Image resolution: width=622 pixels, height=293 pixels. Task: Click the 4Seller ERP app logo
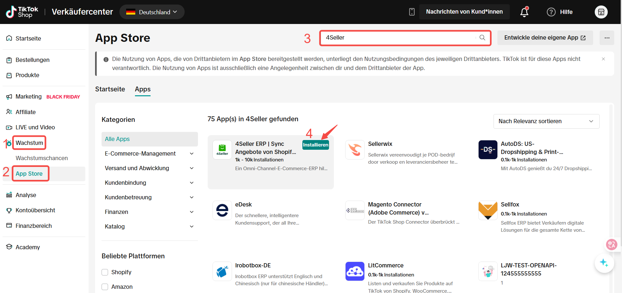click(222, 150)
